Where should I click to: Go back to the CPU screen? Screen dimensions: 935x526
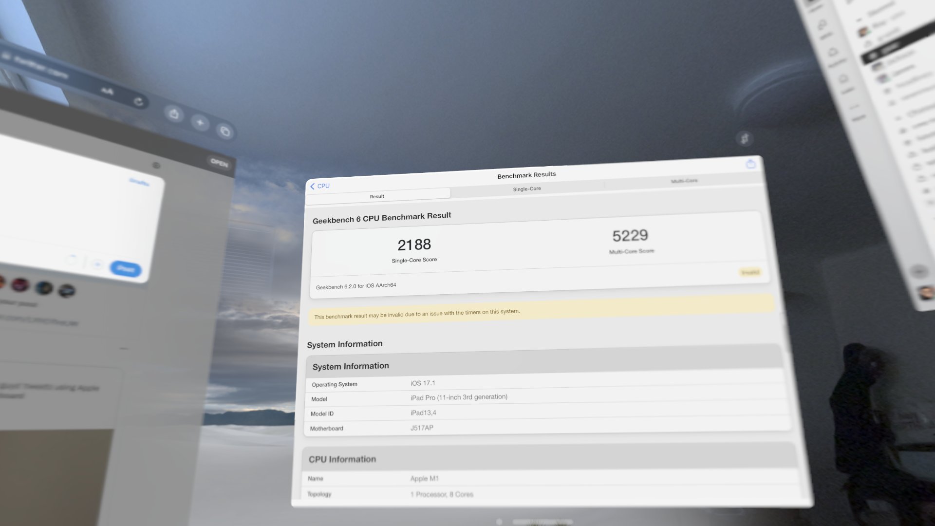pos(320,186)
